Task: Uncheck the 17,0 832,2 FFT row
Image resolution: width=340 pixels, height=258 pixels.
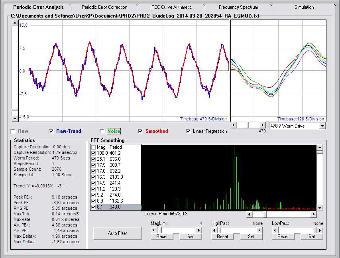Action: point(93,171)
